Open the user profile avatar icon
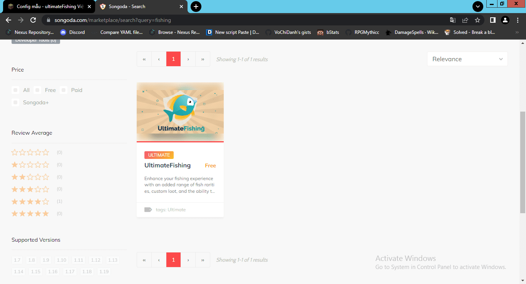The image size is (526, 284). tap(505, 20)
